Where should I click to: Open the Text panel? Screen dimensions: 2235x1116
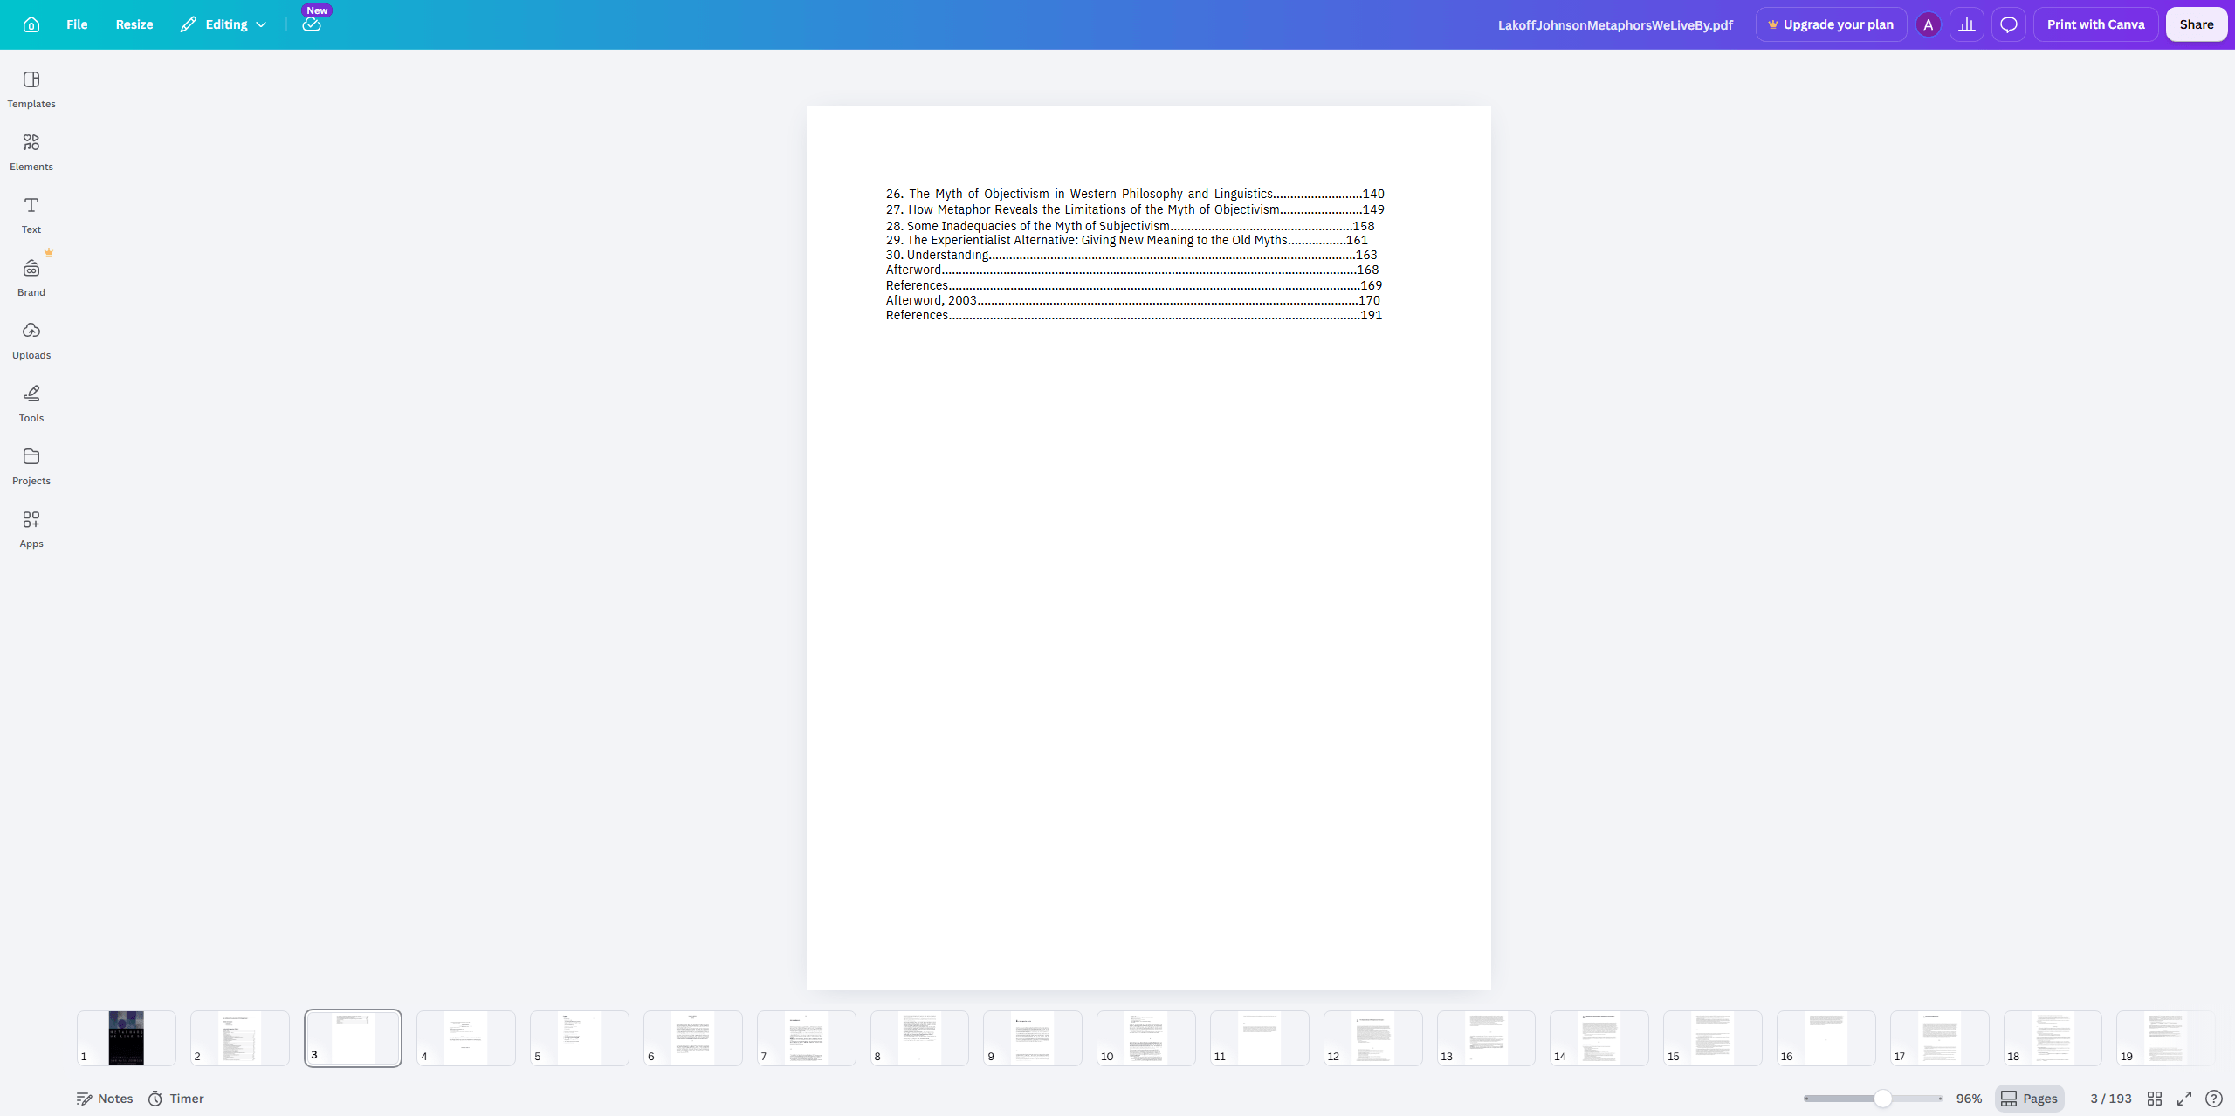[x=31, y=216]
